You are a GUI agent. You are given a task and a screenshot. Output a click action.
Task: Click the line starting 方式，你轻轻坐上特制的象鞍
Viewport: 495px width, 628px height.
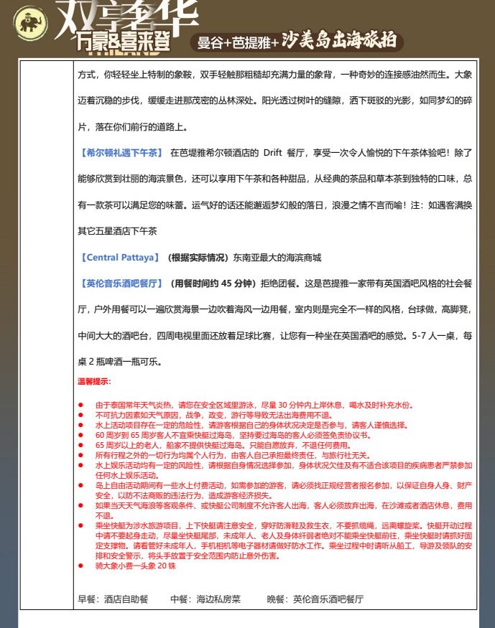coord(275,75)
